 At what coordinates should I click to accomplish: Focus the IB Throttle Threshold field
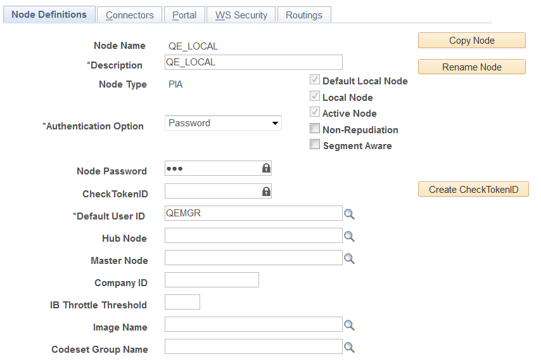[182, 302]
